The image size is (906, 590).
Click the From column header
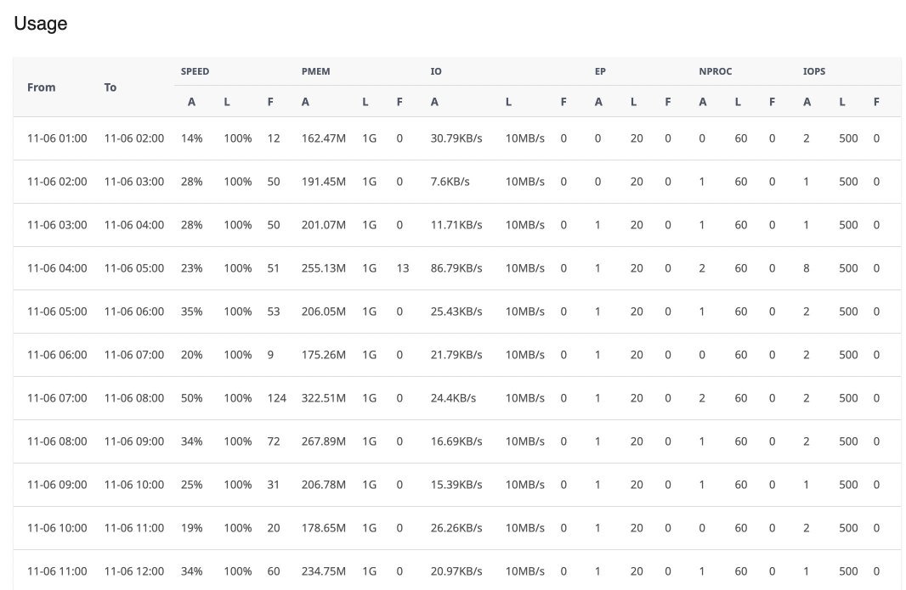41,87
